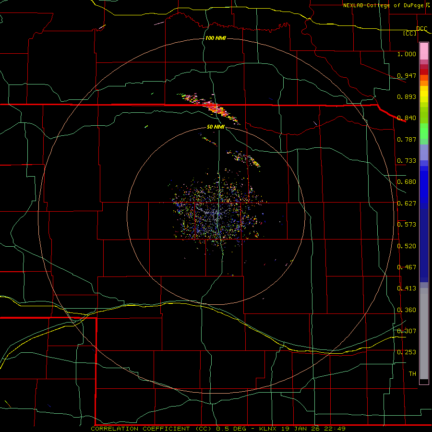
Task: Select the 0.467 scale value
Action: click(x=407, y=267)
